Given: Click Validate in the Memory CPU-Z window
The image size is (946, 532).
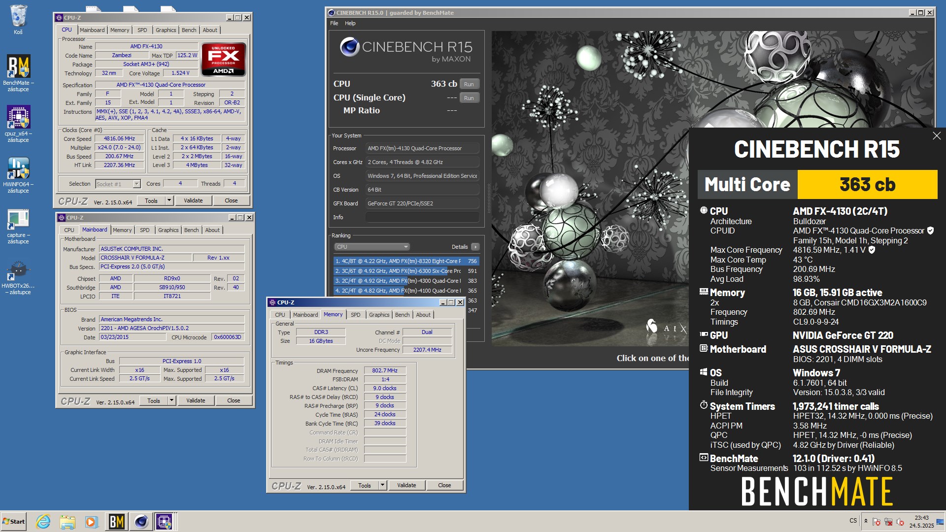Looking at the screenshot, I should tap(406, 485).
